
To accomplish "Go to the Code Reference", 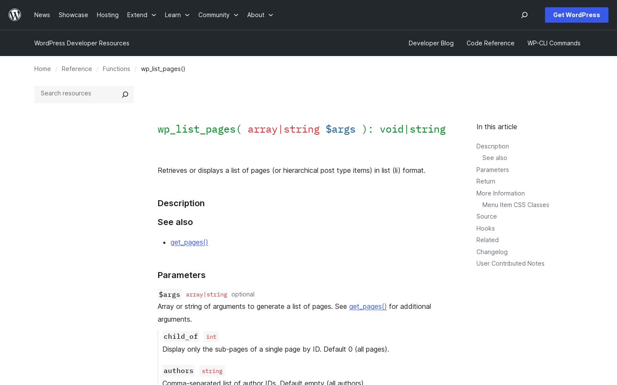I will click(x=491, y=43).
